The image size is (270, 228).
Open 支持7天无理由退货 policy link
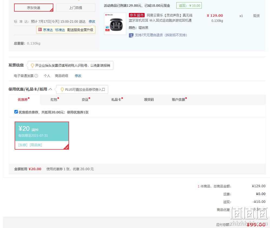click(161, 35)
